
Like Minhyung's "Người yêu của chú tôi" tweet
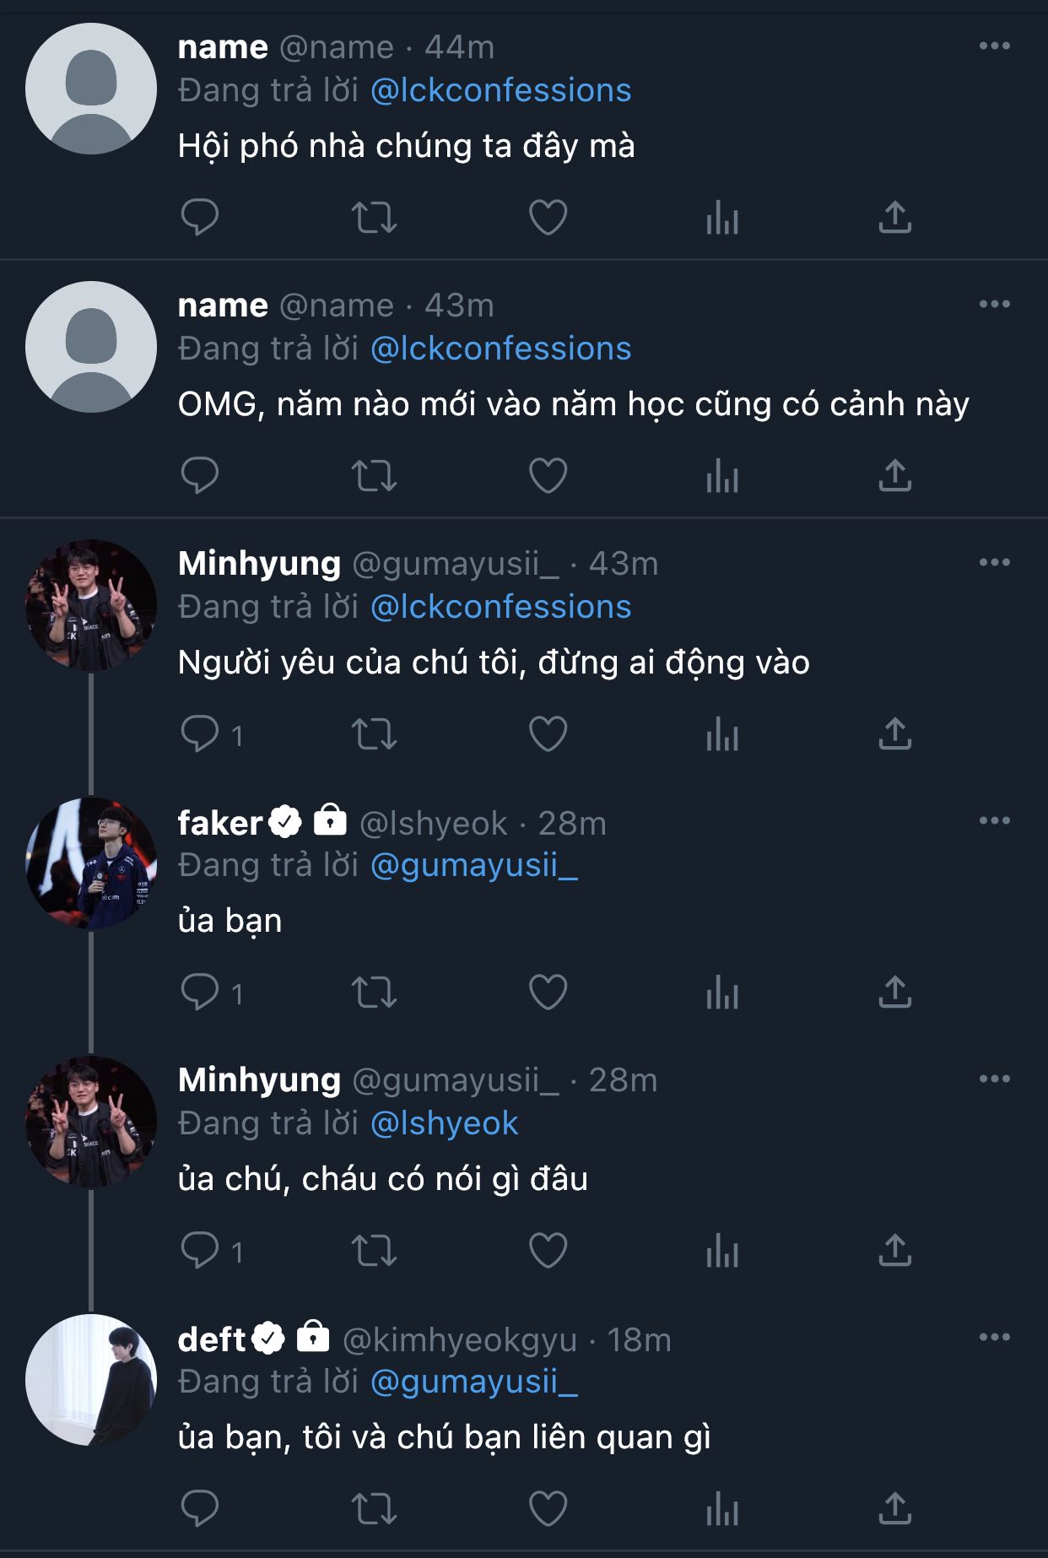point(548,734)
